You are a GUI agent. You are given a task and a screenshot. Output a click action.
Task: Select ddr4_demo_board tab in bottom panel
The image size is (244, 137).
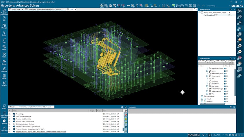pyautogui.click(x=35, y=107)
